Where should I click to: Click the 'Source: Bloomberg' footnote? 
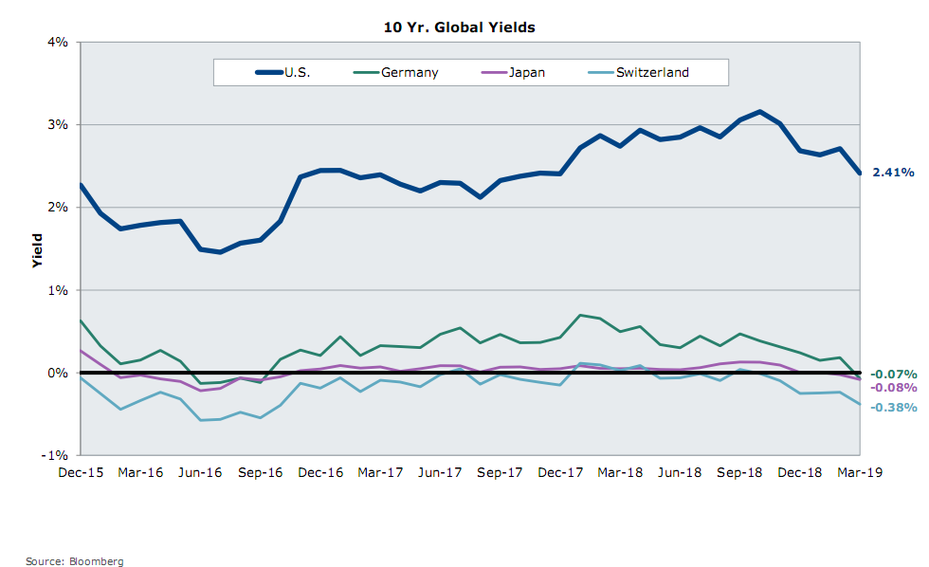75,561
